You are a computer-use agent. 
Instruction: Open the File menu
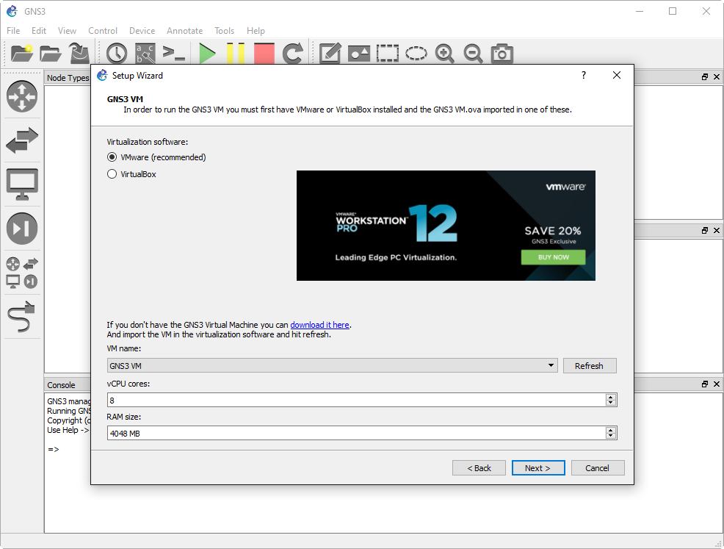pos(13,31)
